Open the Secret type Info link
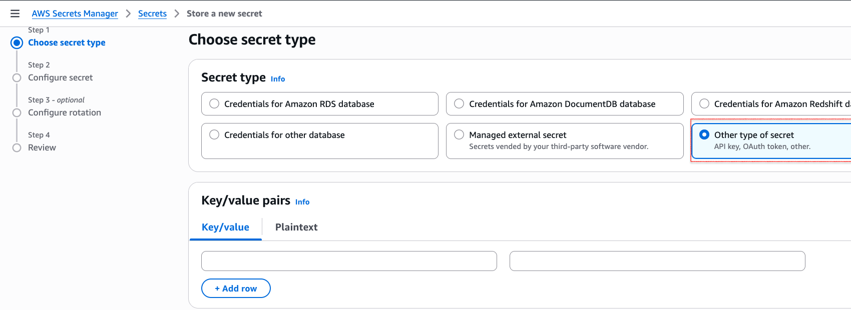851x310 pixels. (278, 78)
